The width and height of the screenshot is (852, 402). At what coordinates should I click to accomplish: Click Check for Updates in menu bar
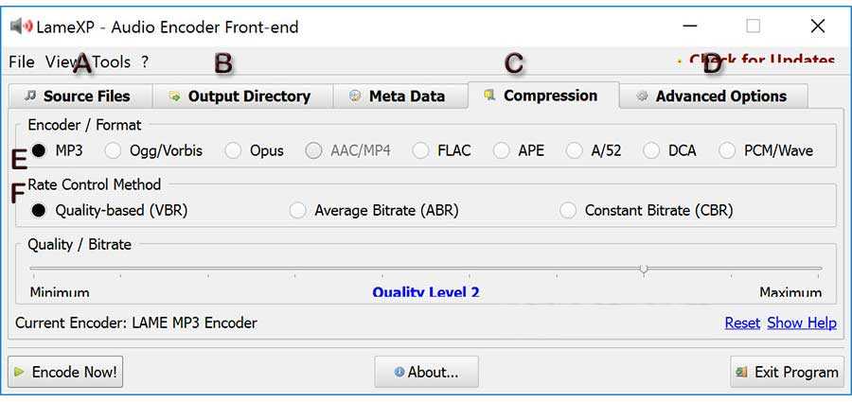pyautogui.click(x=762, y=61)
